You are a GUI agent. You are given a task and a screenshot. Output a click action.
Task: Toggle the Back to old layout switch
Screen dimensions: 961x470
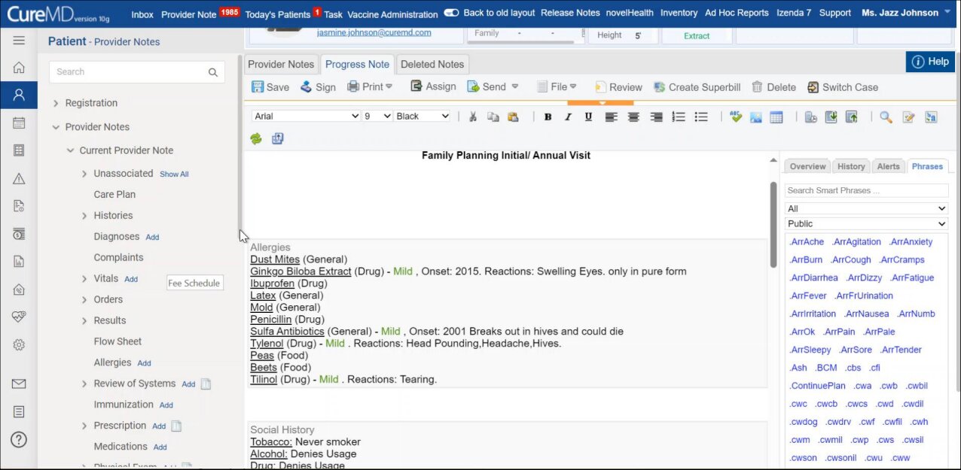(451, 14)
